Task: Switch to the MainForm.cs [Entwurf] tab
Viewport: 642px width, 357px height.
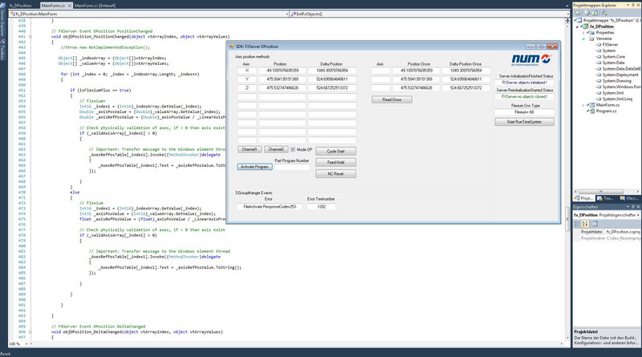Action: [x=96, y=5]
